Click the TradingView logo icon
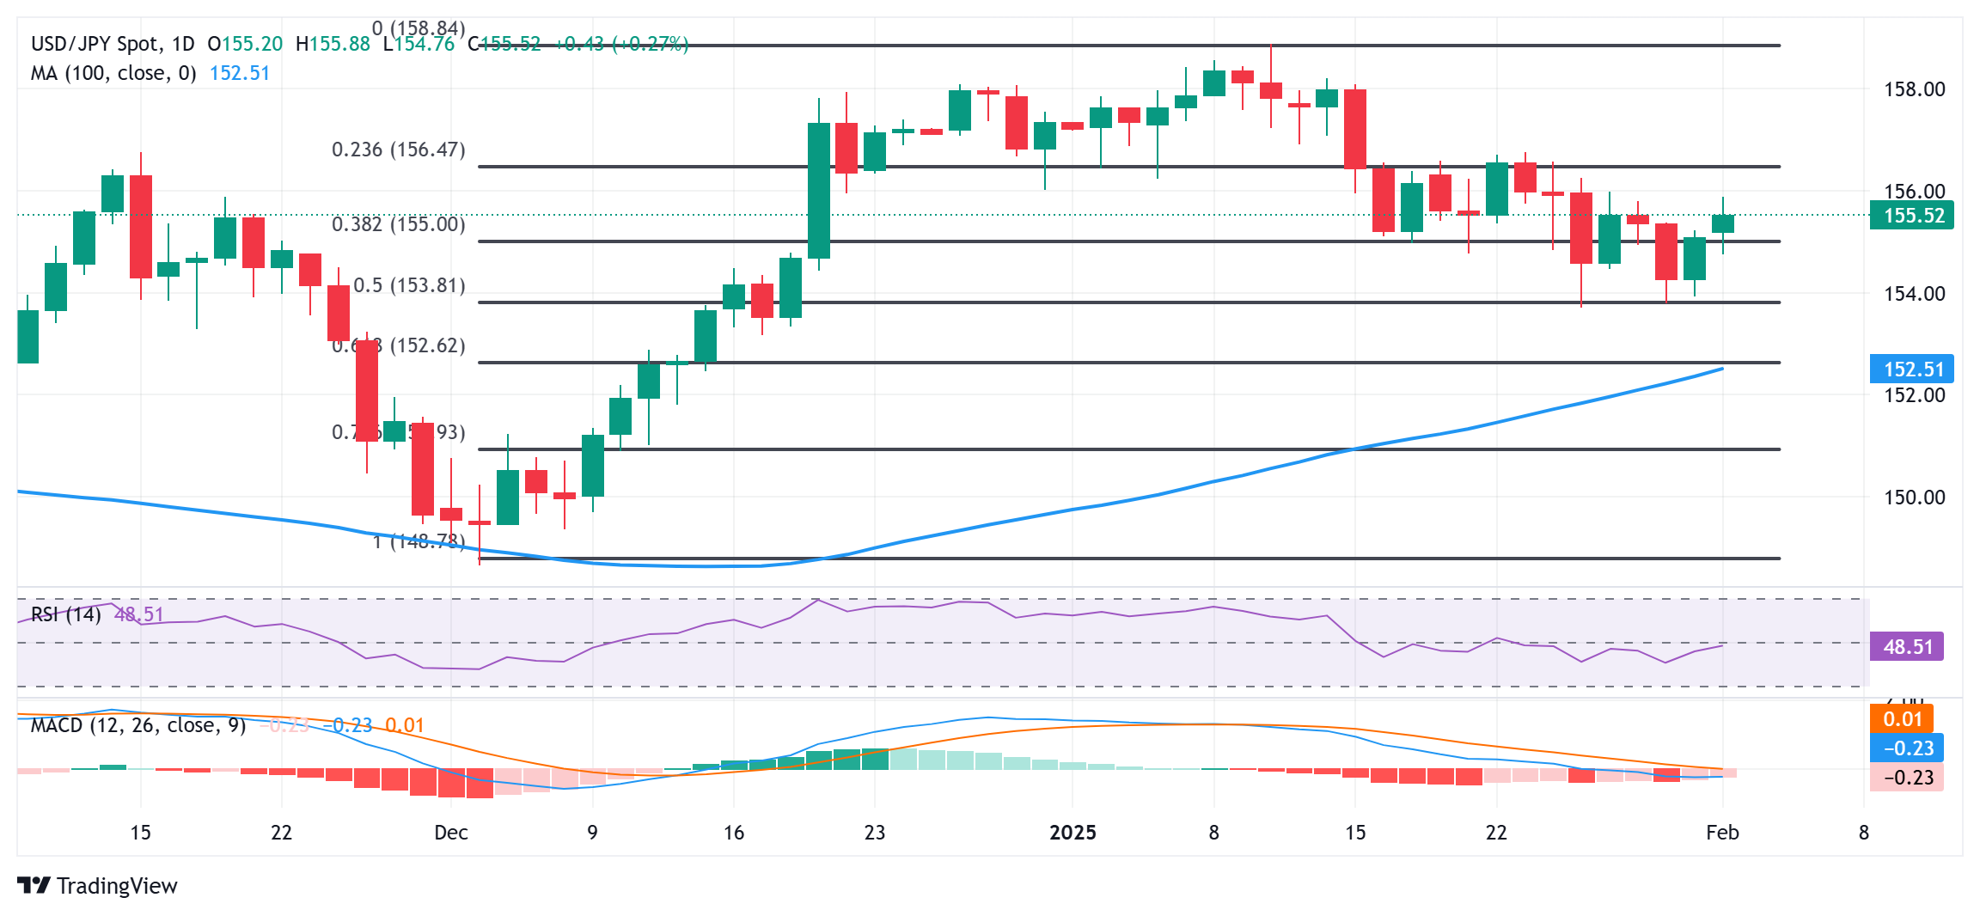This screenshot has width=1980, height=916. click(34, 885)
